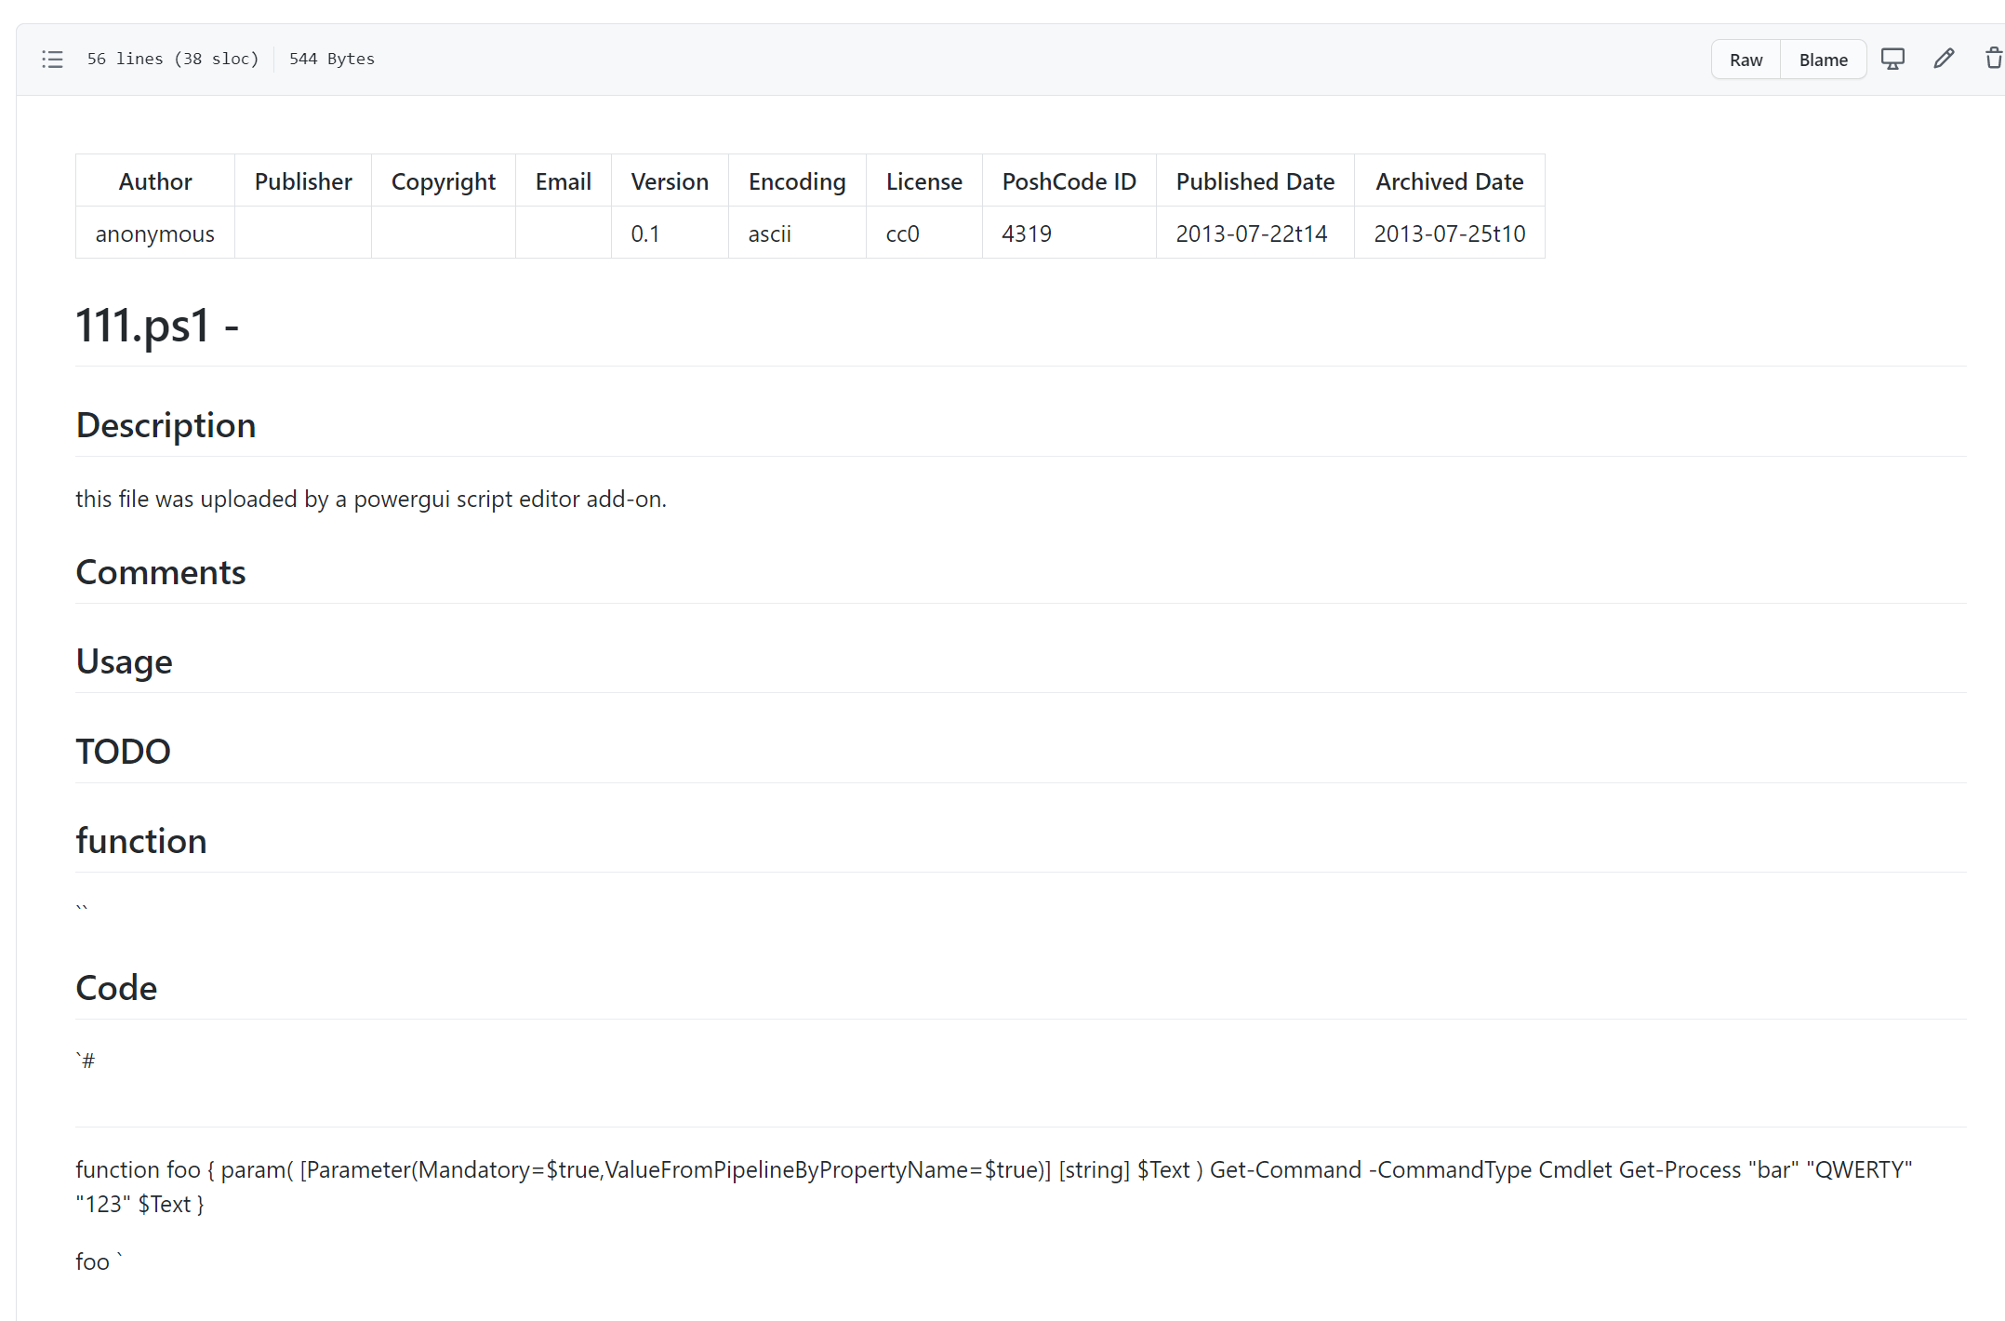2005x1321 pixels.
Task: Click the Code heading
Action: [x=116, y=988]
